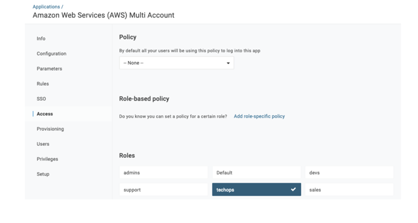Switch to the Rules section
The image size is (418, 223).
click(x=43, y=84)
